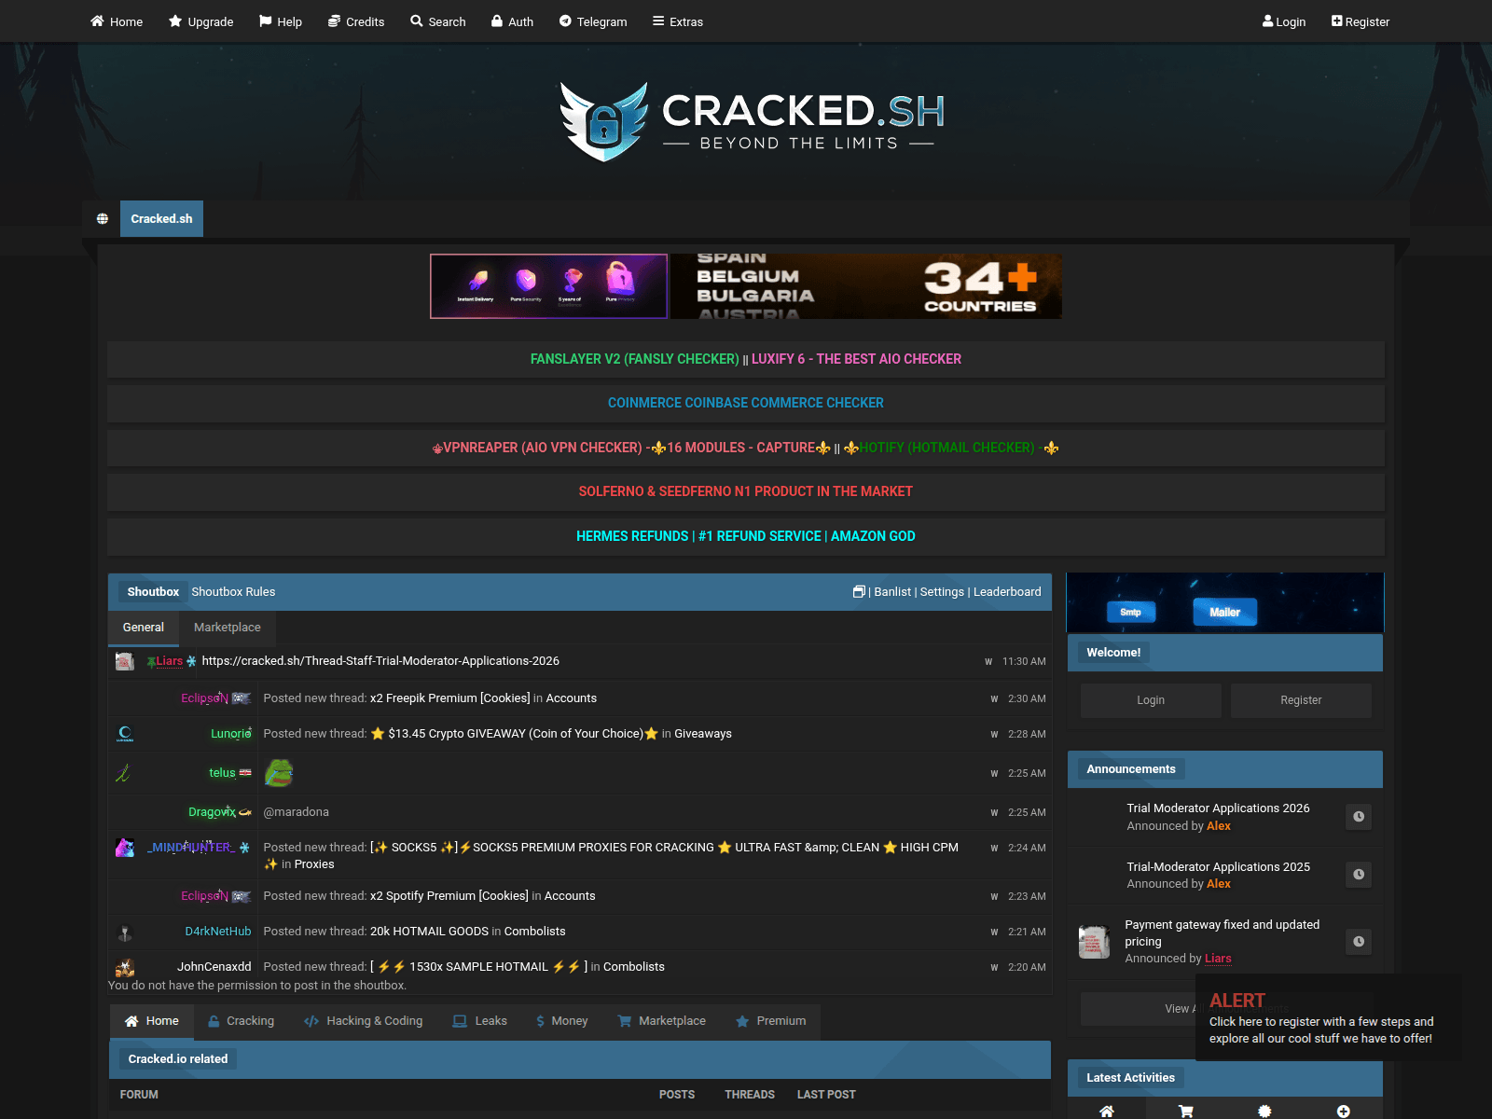Click the Cracked.sh breadcrumb tab

click(161, 219)
